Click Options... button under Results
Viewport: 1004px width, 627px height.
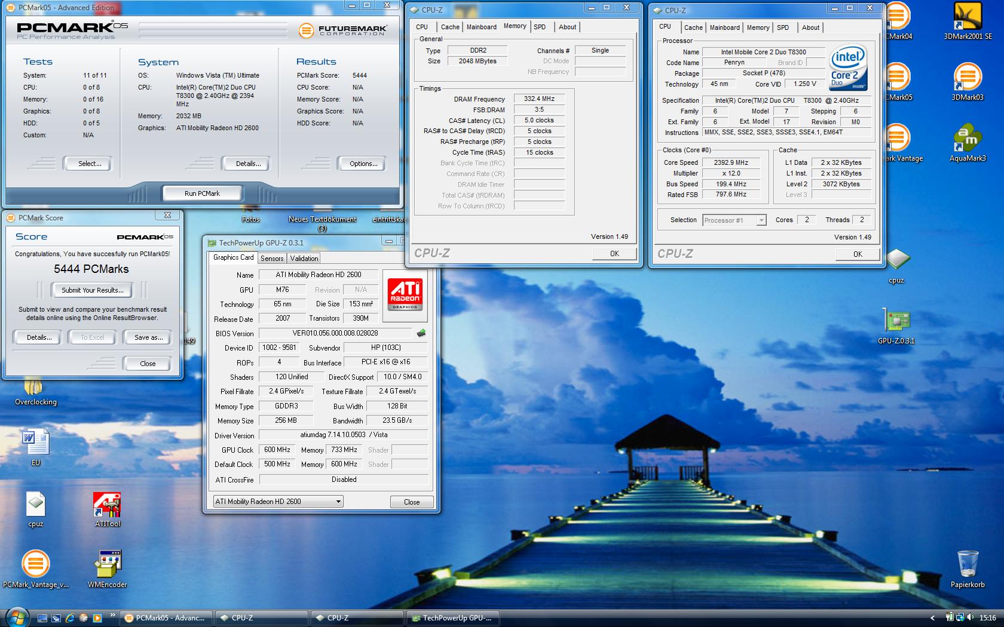click(x=363, y=164)
